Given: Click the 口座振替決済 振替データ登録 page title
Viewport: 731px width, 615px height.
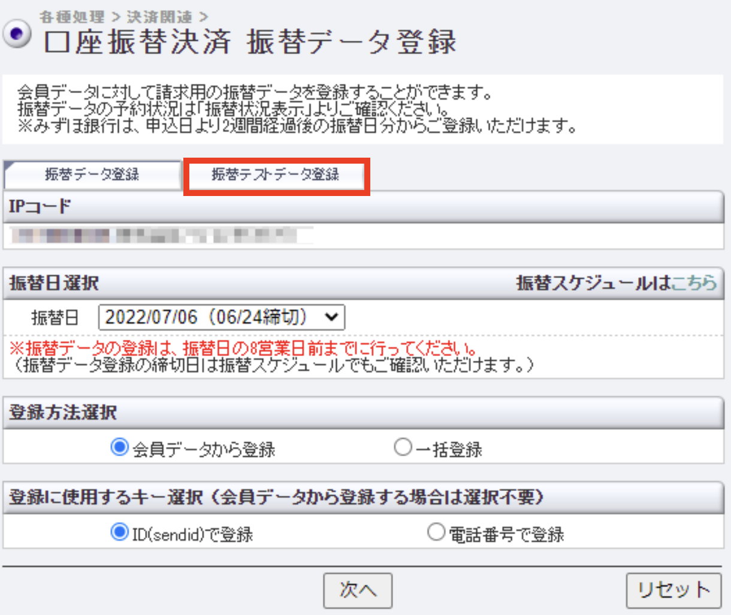Looking at the screenshot, I should (x=250, y=42).
